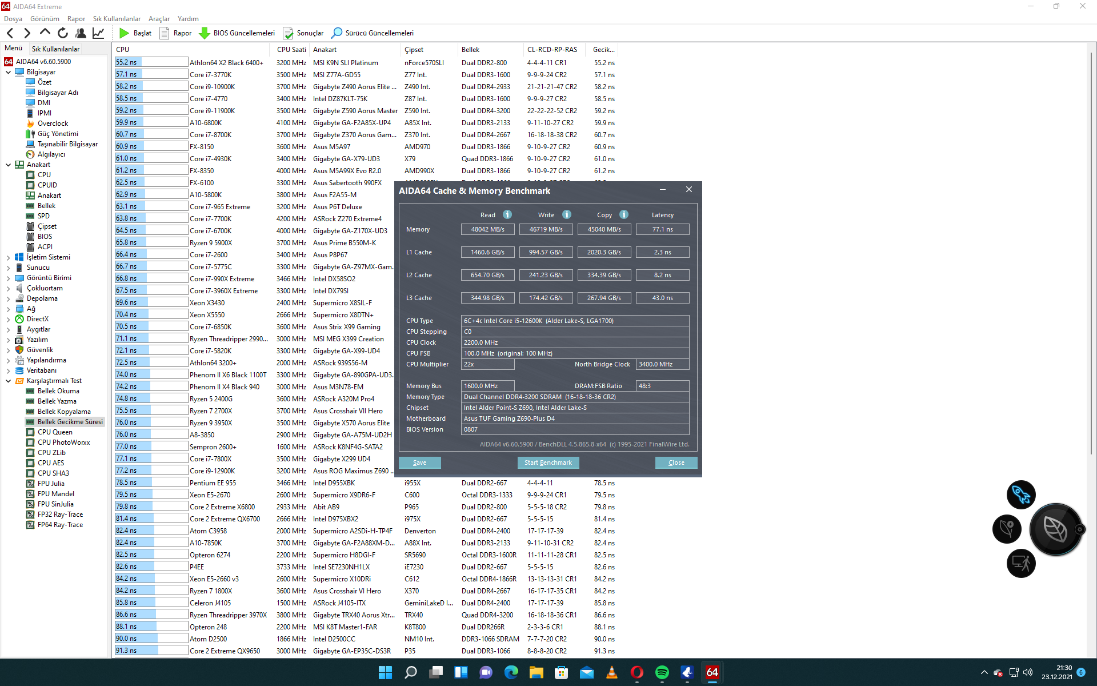
Task: Open Sürücü Güncellemeleri in toolbar
Action: tap(373, 33)
